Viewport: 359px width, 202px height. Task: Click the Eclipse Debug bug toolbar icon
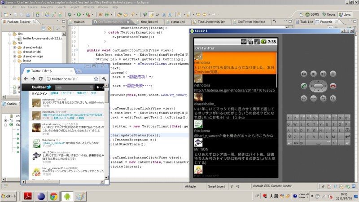(x=70, y=14)
